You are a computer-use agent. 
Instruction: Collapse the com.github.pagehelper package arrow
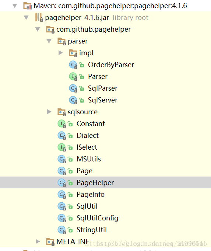pyautogui.click(x=38, y=29)
